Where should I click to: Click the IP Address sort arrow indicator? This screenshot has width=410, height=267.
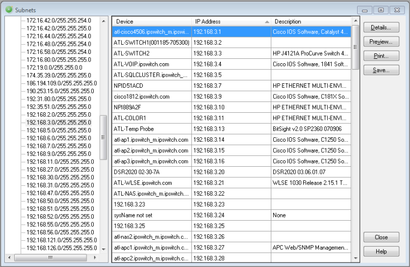pyautogui.click(x=267, y=22)
